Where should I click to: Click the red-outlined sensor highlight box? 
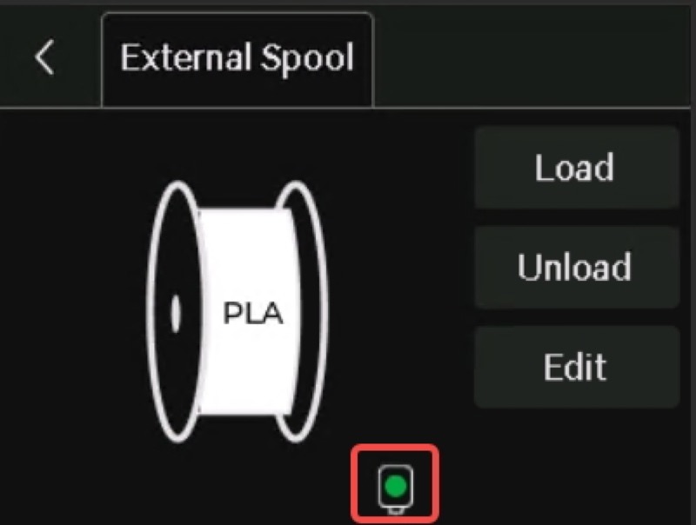point(395,485)
